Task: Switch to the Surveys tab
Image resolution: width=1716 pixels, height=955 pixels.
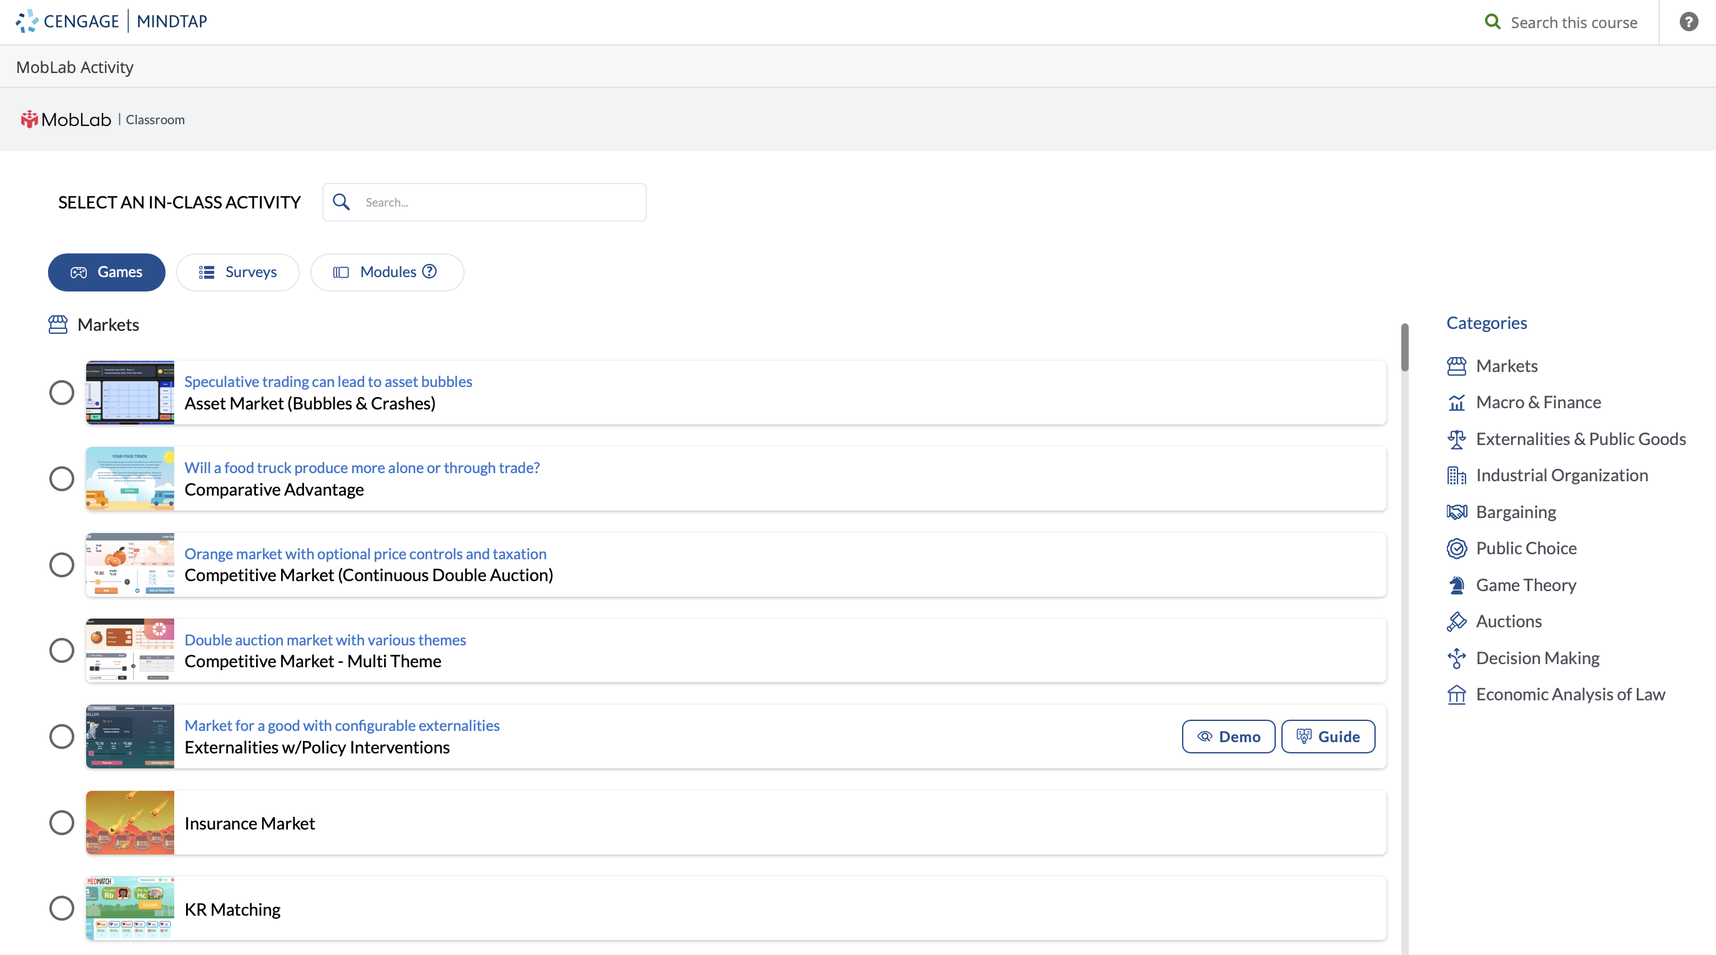Action: [x=238, y=272]
